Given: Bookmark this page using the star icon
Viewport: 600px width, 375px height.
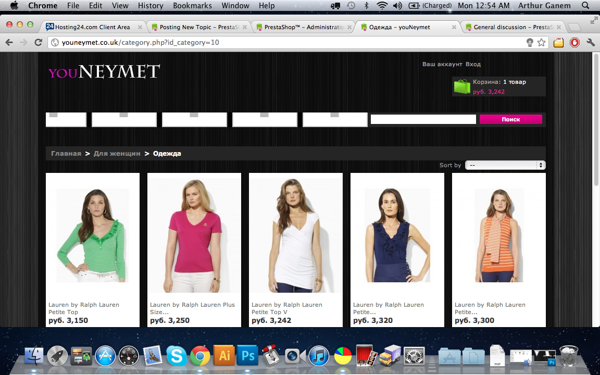Looking at the screenshot, I should coord(541,43).
